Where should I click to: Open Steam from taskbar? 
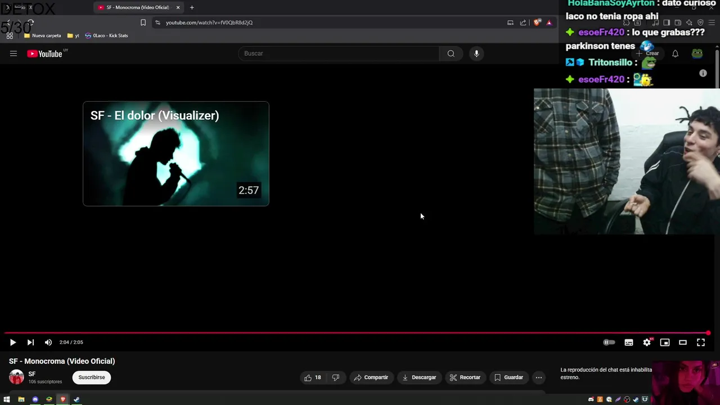(76, 399)
